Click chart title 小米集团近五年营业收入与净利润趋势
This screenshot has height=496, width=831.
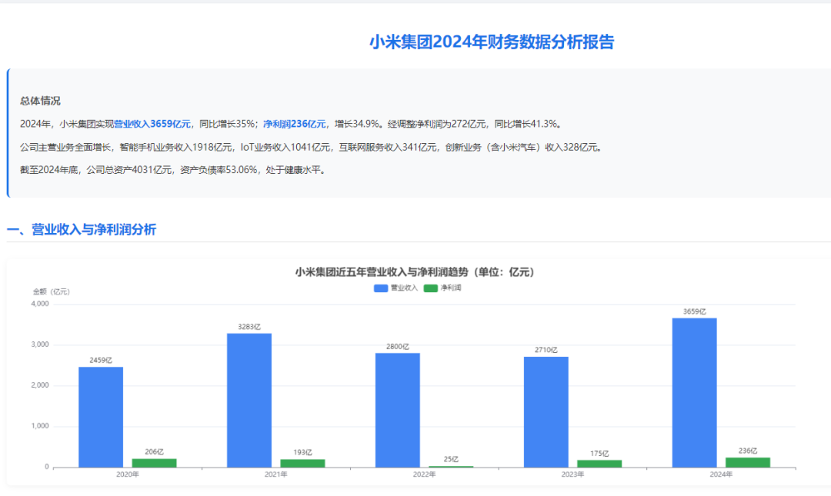(x=415, y=272)
